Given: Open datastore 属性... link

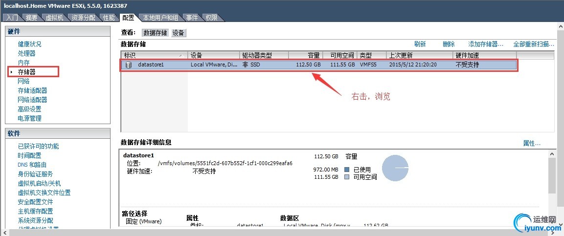Looking at the screenshot, I should click(532, 143).
